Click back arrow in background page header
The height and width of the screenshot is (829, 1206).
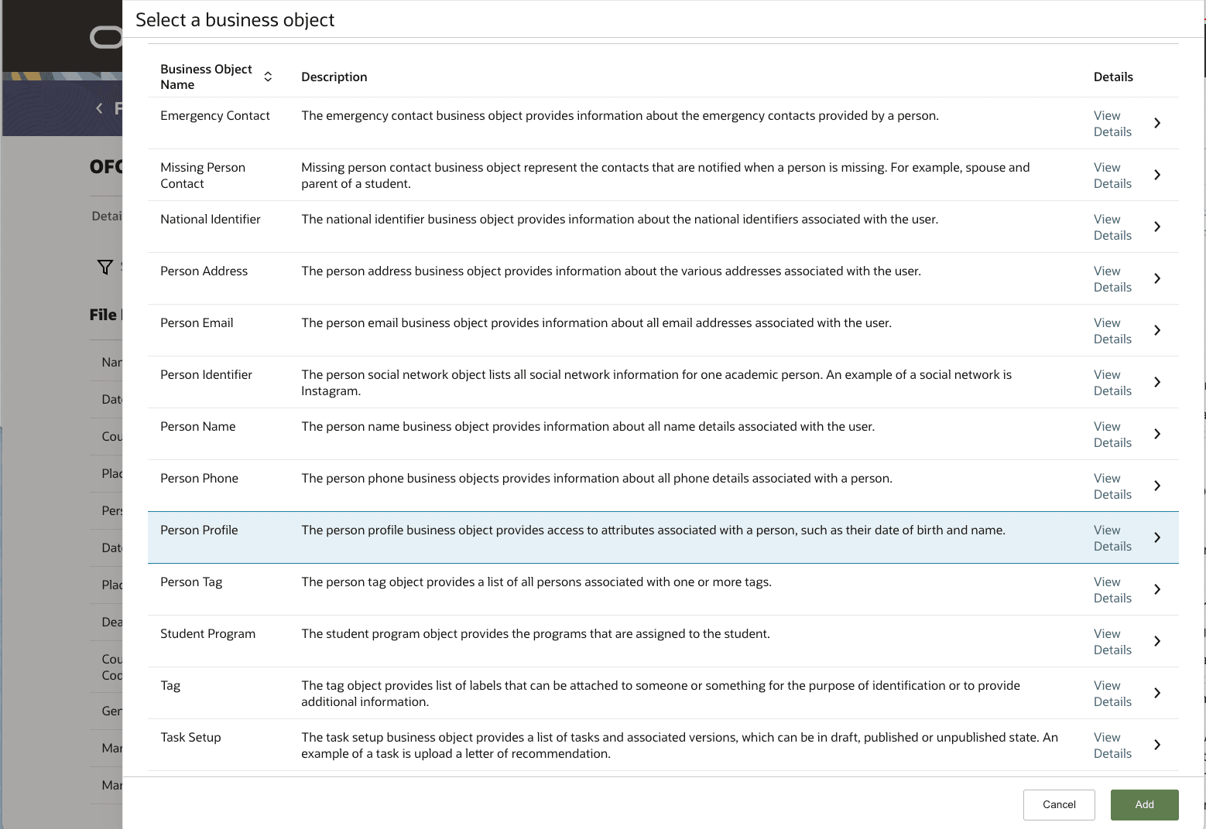click(x=99, y=108)
